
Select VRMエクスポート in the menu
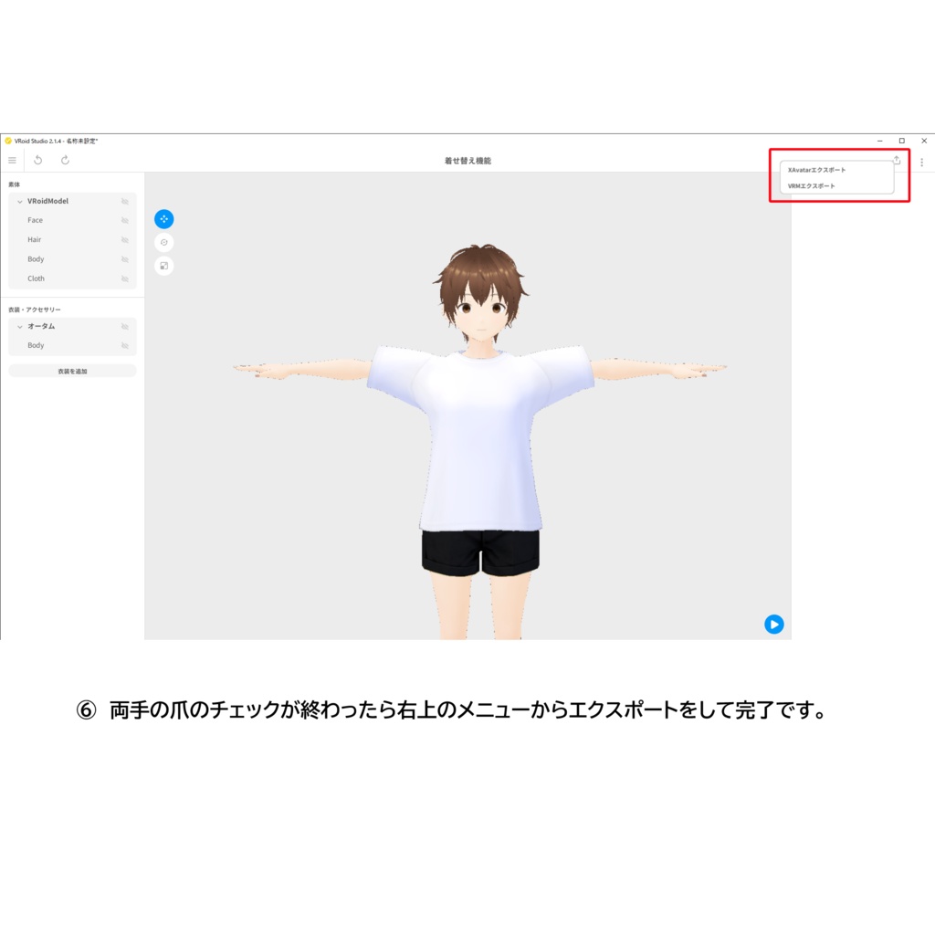[811, 185]
